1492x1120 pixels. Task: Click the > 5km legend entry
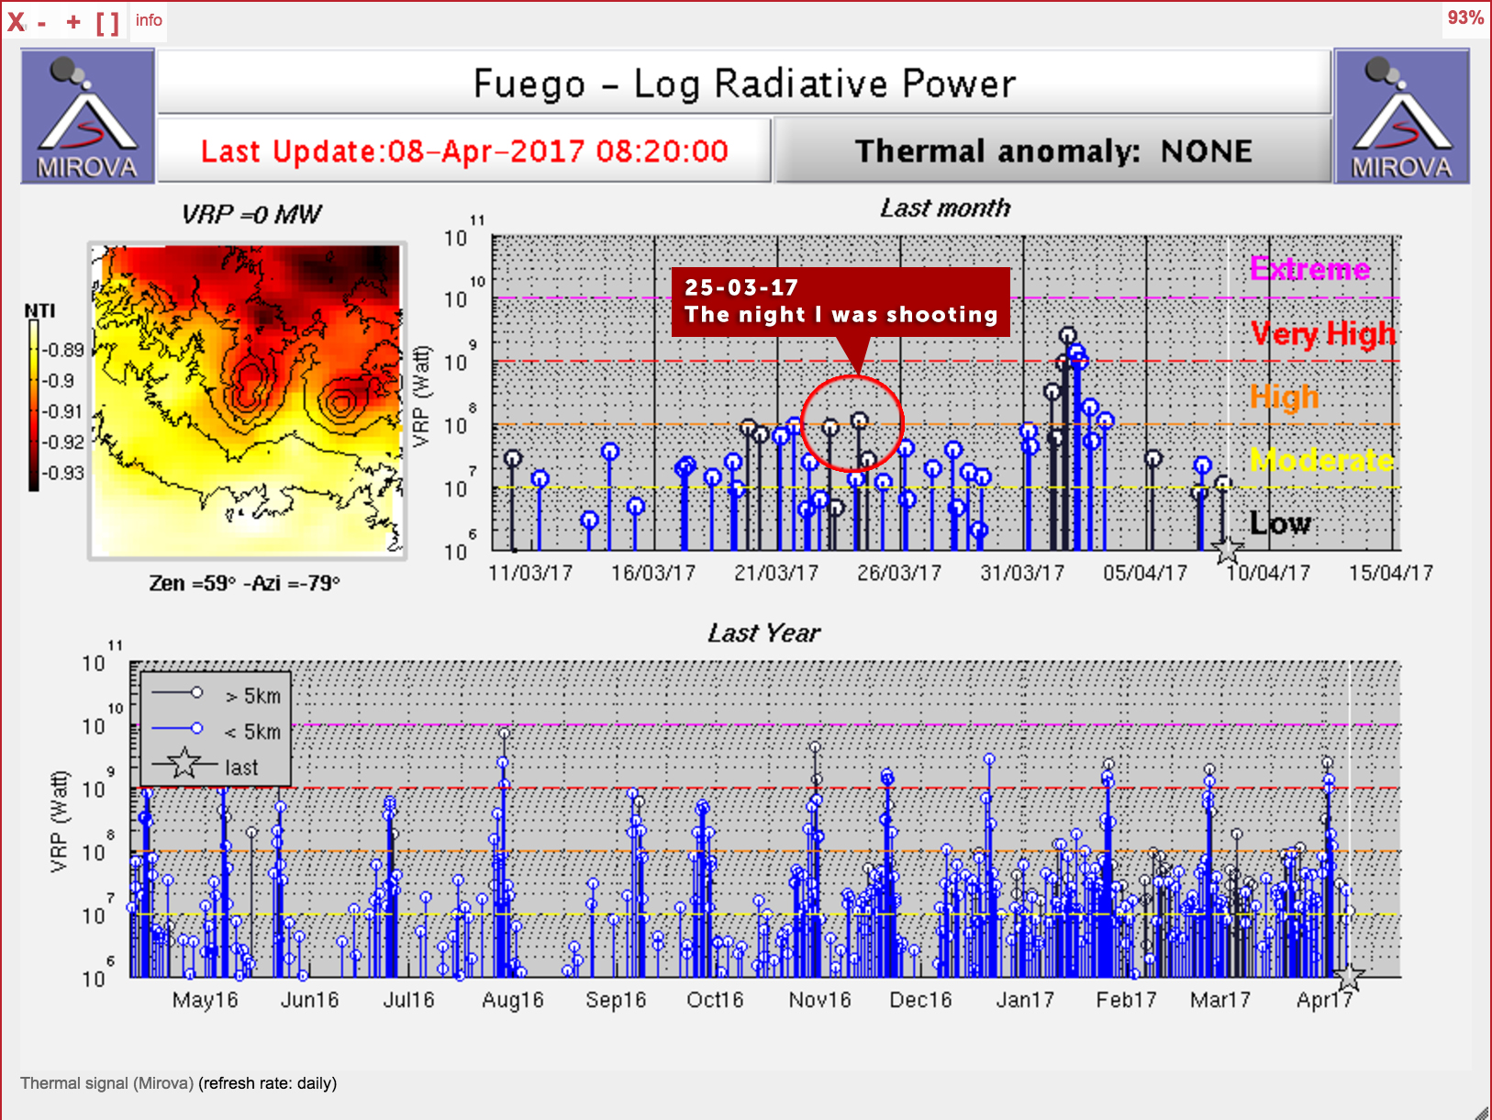[217, 695]
